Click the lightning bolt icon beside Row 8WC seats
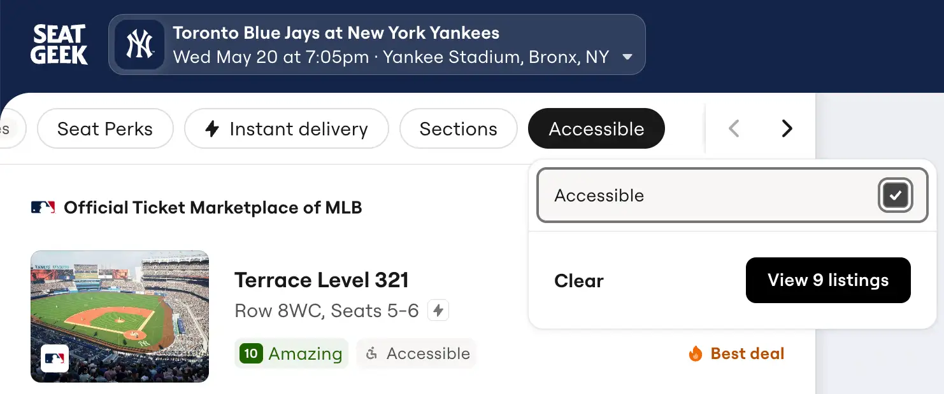Screen dimensions: 944x394 pos(438,310)
